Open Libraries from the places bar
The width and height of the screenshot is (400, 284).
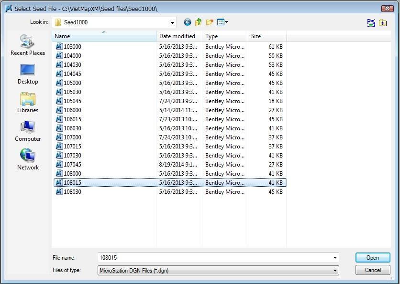pos(28,103)
